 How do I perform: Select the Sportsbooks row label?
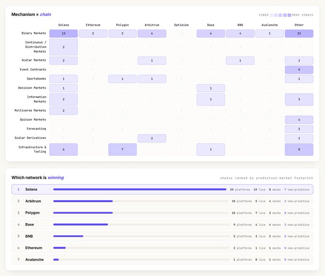36,79
